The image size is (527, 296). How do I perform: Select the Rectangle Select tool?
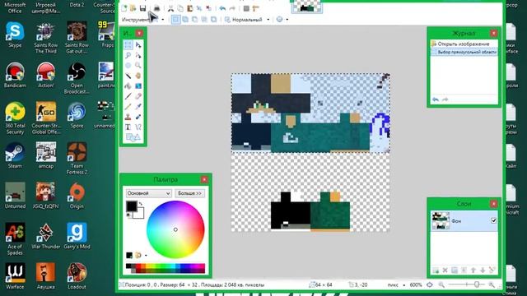pyautogui.click(x=128, y=45)
